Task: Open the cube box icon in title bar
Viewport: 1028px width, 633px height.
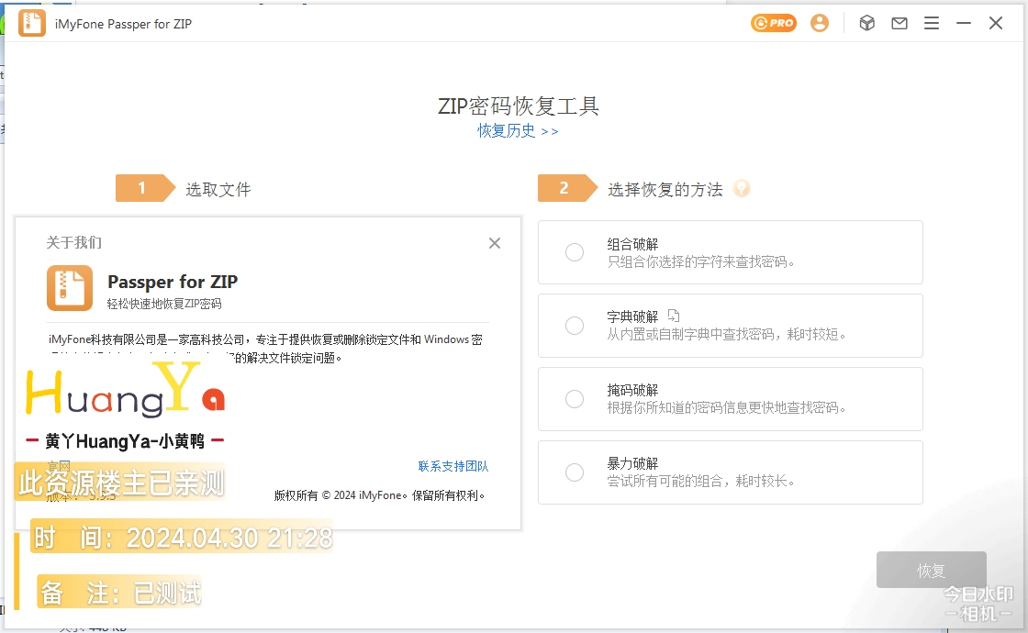Action: [x=867, y=23]
